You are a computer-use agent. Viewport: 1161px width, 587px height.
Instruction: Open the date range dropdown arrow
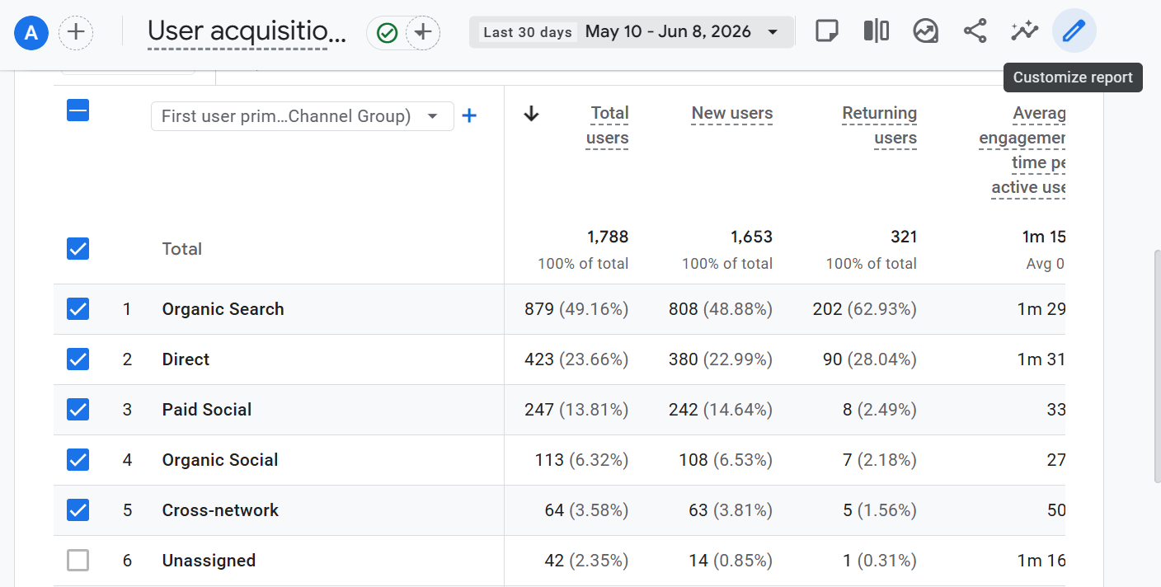coord(773,32)
